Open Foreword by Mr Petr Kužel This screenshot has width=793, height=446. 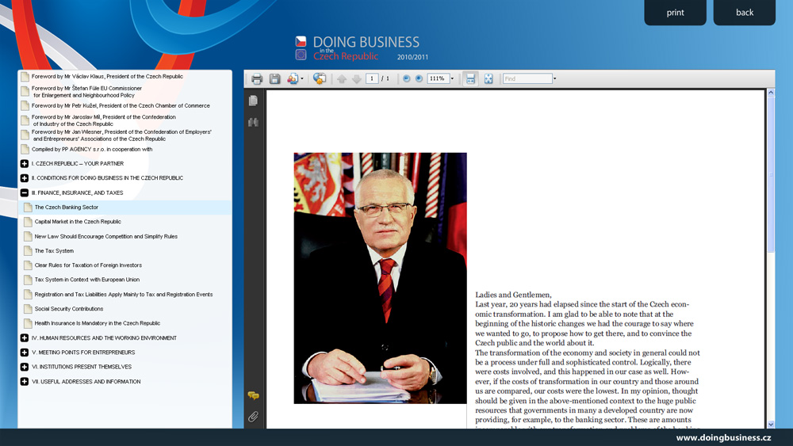[121, 105]
